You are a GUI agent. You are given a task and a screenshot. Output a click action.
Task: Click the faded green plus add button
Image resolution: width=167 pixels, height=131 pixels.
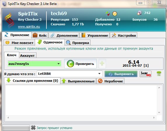pyautogui.click(x=102, y=63)
